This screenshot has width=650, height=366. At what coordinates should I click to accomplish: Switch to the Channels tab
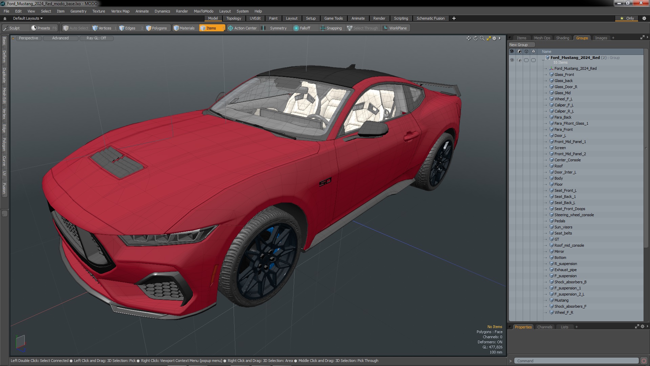[544, 327]
